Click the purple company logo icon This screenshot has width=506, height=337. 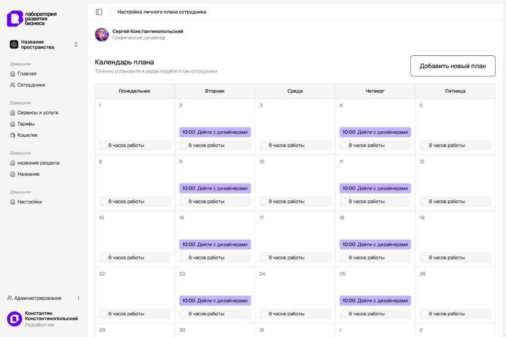tap(15, 18)
